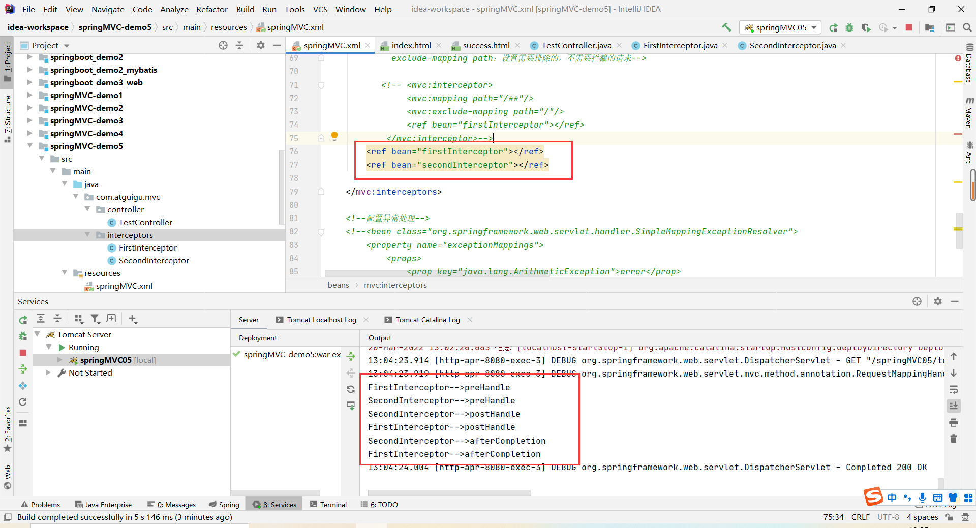Click the Print icon beside Output
The height and width of the screenshot is (528, 976).
[954, 422]
